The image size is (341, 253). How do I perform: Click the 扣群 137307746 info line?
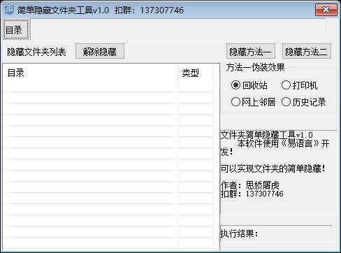tap(252, 194)
